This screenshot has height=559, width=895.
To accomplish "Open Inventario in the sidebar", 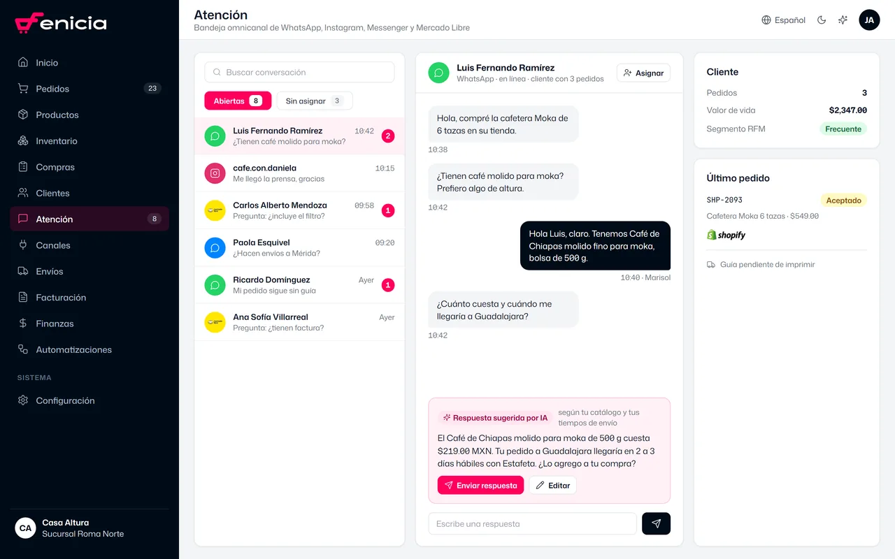I will (x=89, y=141).
